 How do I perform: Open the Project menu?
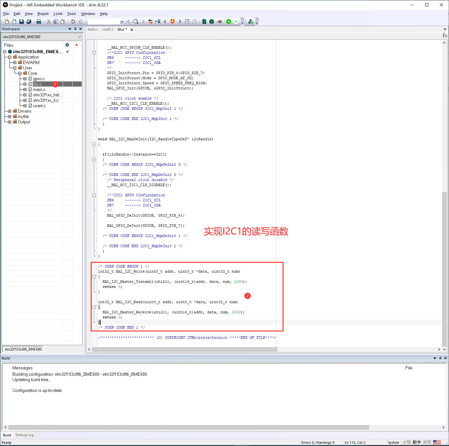43,14
